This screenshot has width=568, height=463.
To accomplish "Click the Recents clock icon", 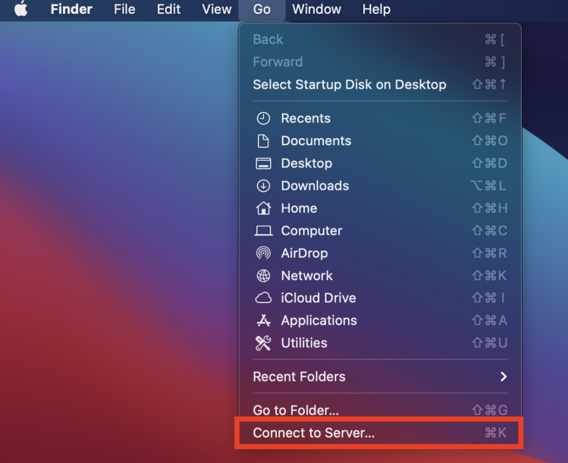I will pyautogui.click(x=263, y=119).
